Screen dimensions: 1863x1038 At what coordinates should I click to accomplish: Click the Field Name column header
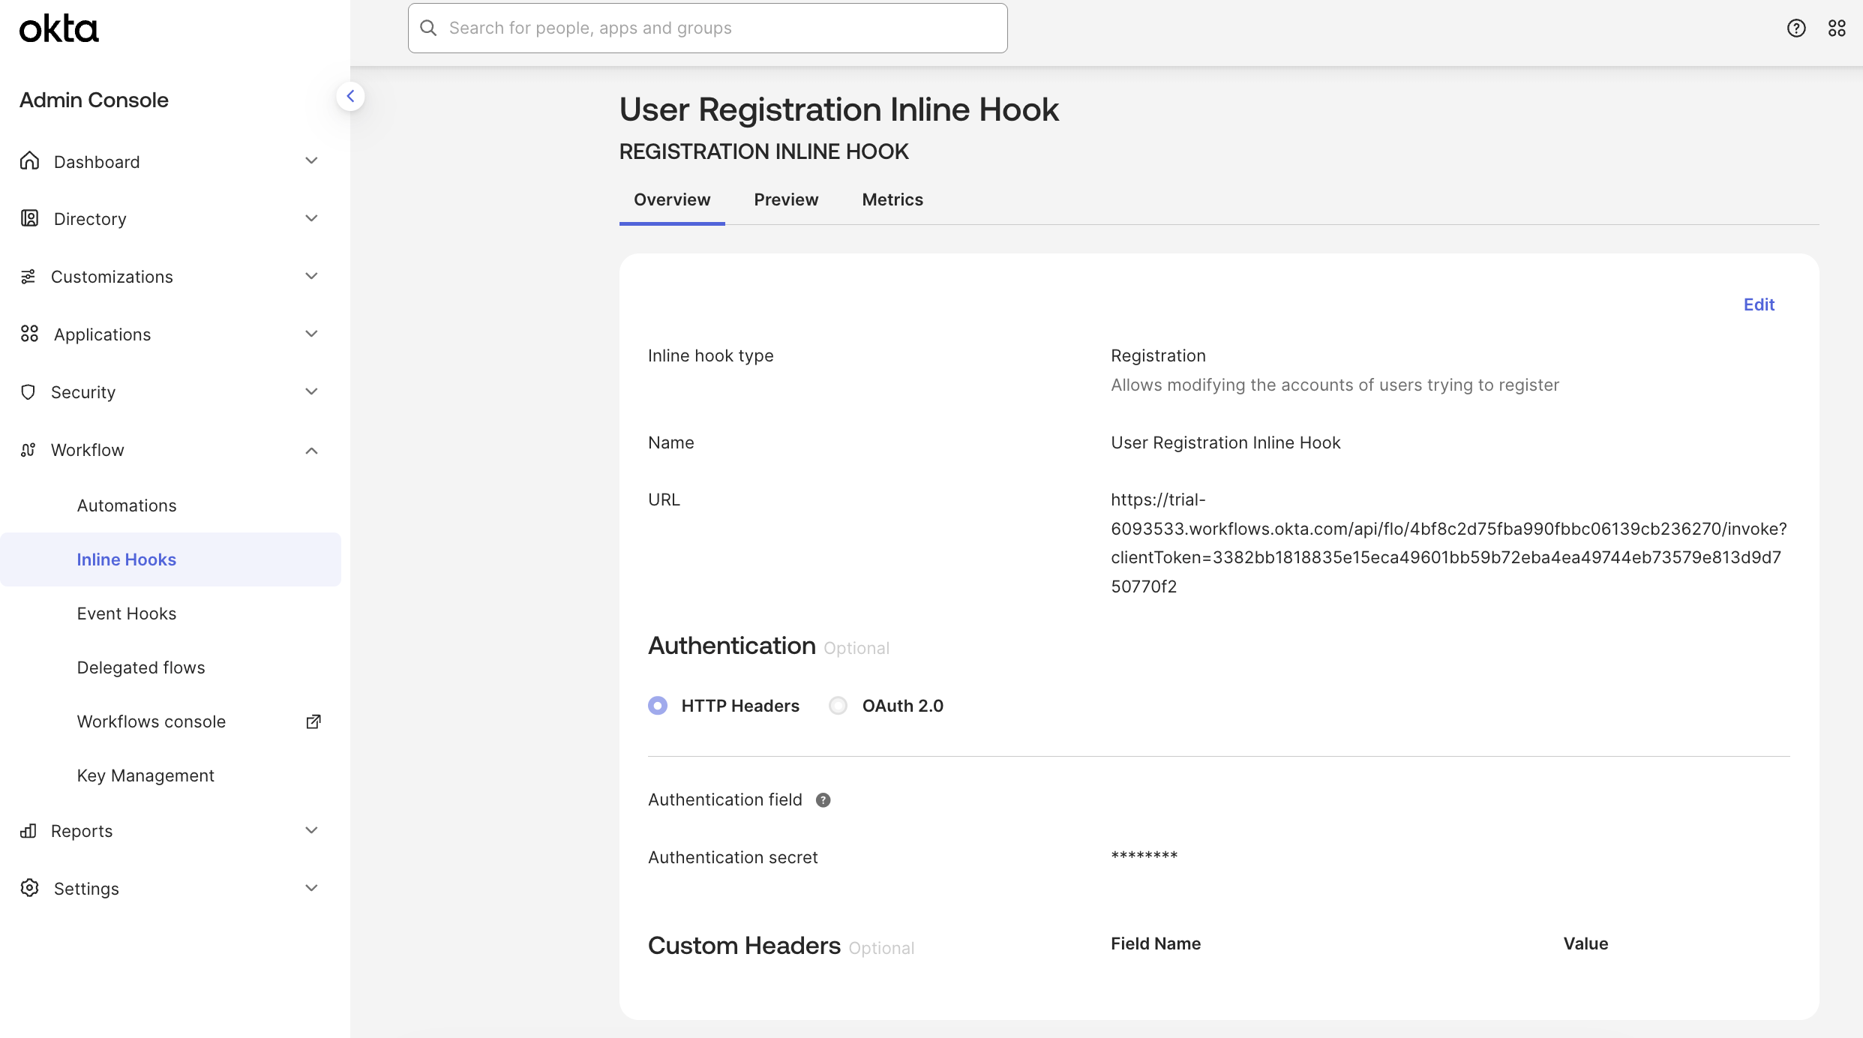coord(1156,943)
